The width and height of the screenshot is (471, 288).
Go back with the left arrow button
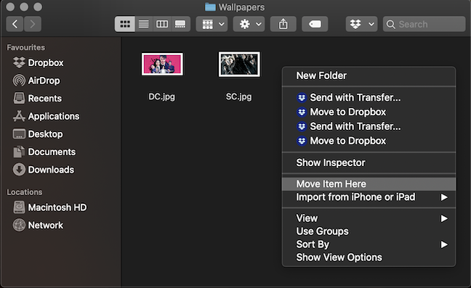[15, 24]
